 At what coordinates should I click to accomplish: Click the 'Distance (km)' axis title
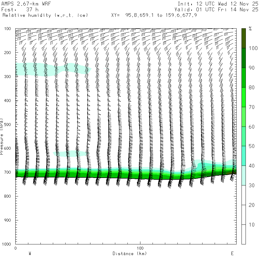[130, 254]
